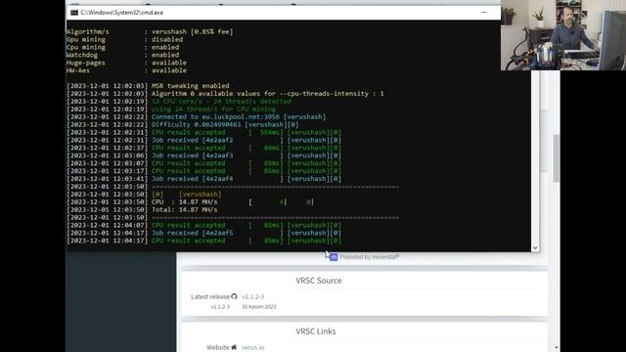Open the v1.1.2-3 latest release link

(252, 296)
